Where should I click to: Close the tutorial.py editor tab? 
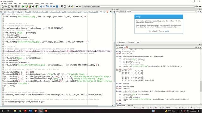pyautogui.click(x=107, y=12)
